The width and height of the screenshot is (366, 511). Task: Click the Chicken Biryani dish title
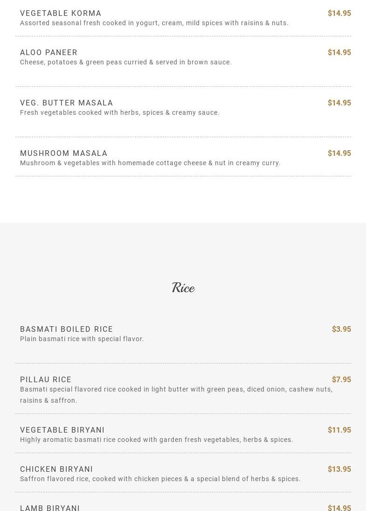click(x=56, y=469)
